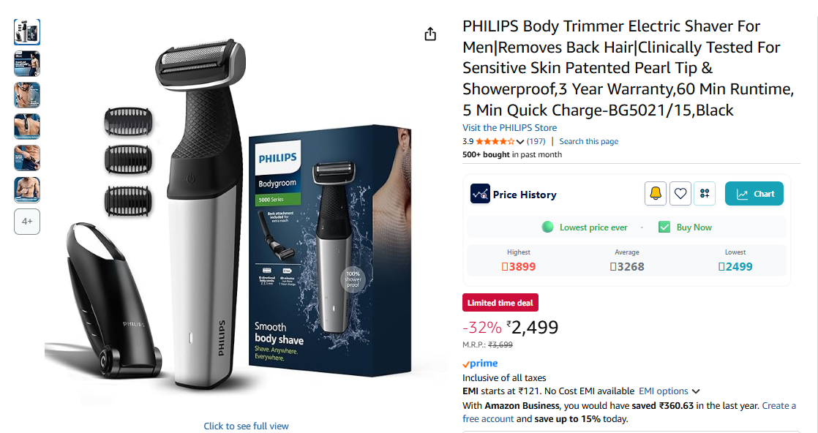Select the fourth thumbnail showing back shaving

27,127
